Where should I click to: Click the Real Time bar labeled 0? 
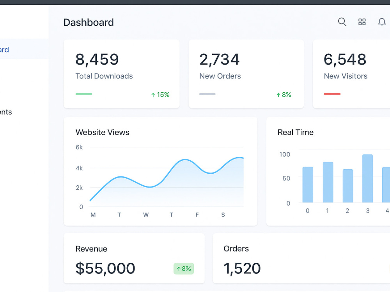308,185
